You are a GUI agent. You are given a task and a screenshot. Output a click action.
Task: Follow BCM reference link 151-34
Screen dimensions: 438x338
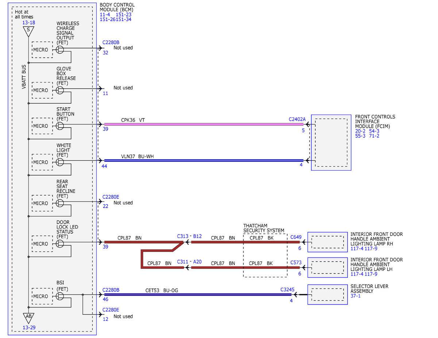(x=123, y=19)
